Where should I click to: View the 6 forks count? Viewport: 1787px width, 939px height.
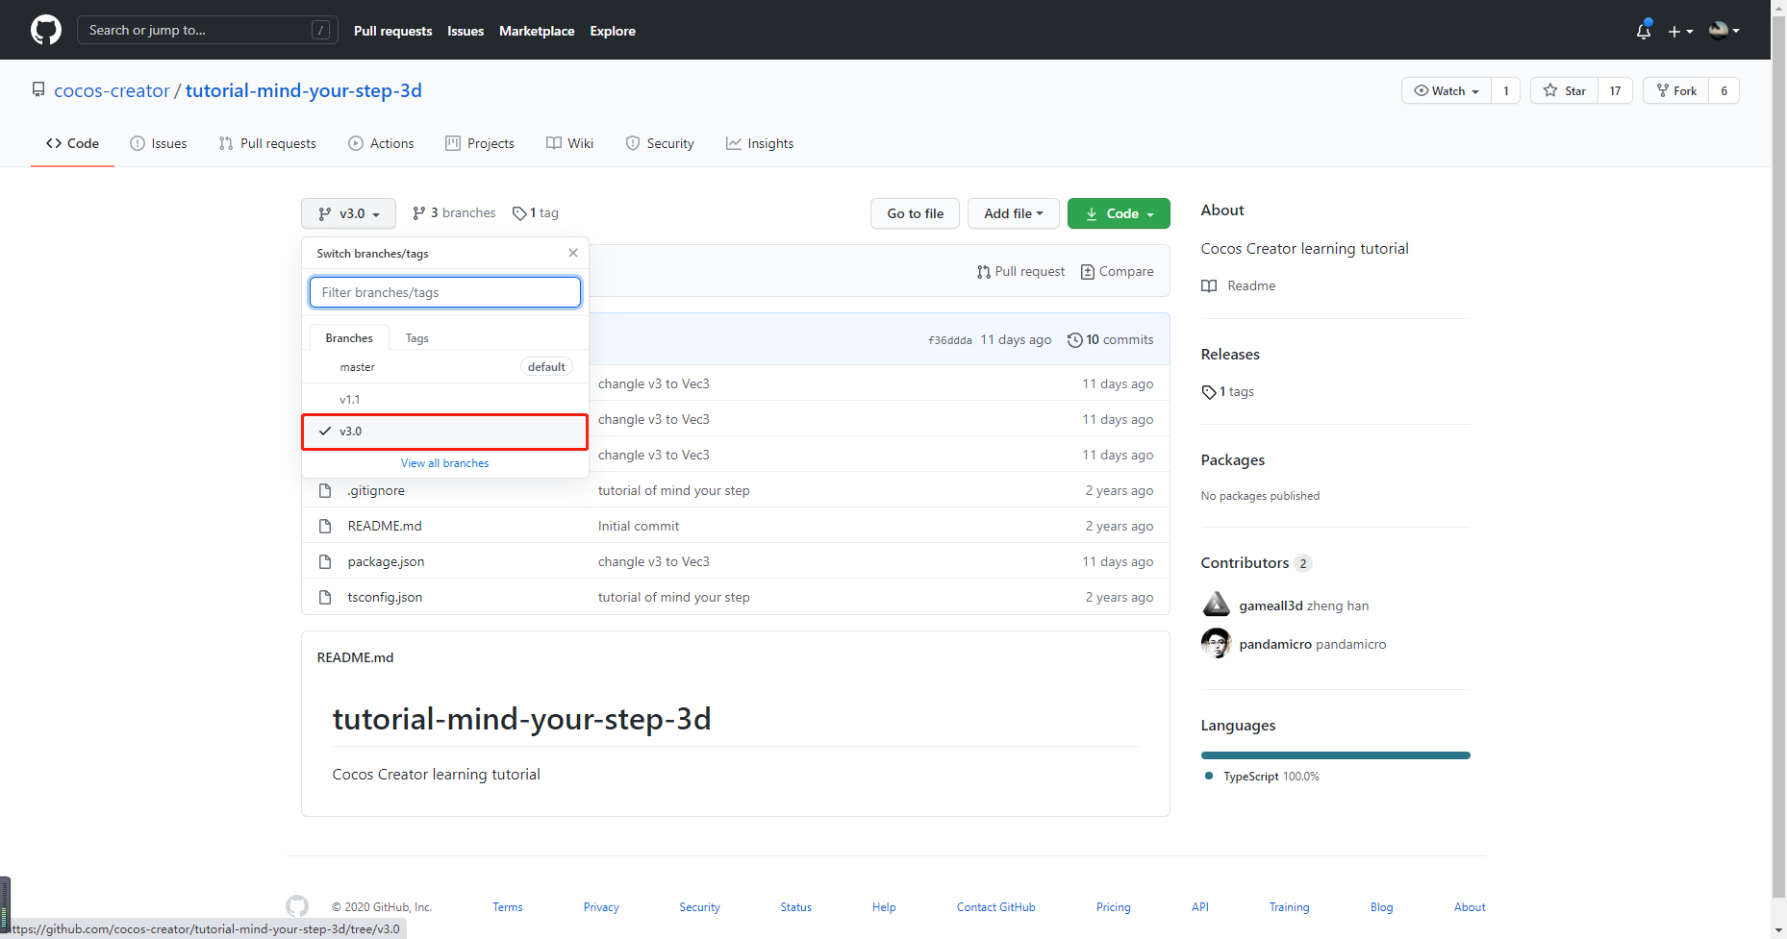tap(1724, 90)
